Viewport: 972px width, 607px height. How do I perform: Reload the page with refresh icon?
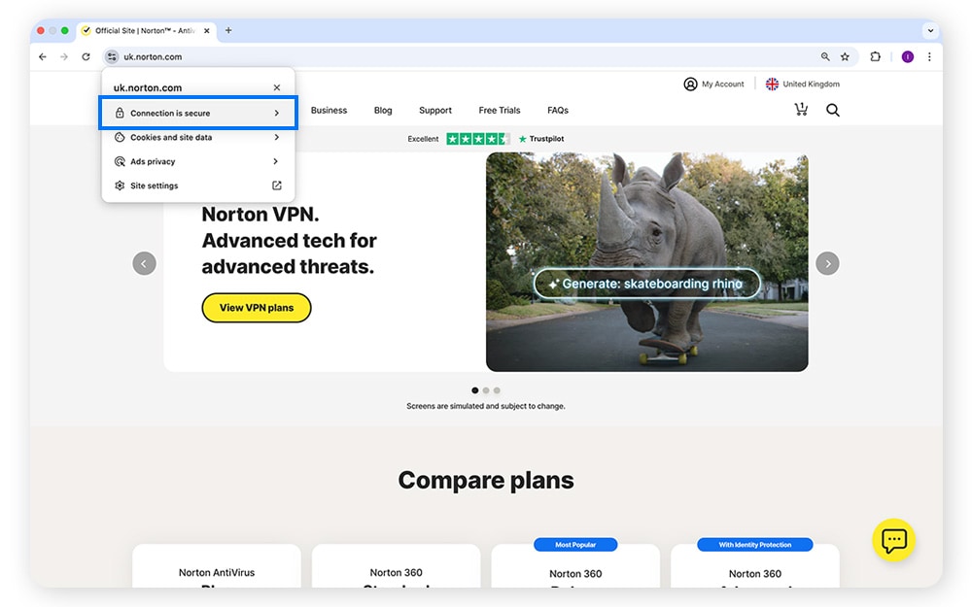[86, 56]
